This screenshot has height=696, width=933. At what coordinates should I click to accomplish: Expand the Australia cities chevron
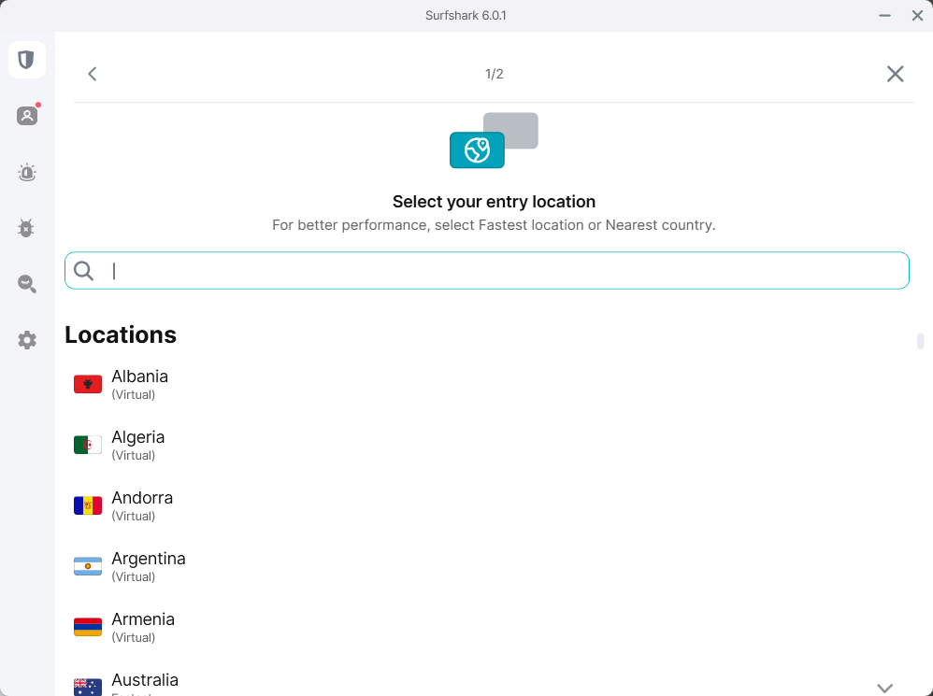[x=884, y=688]
